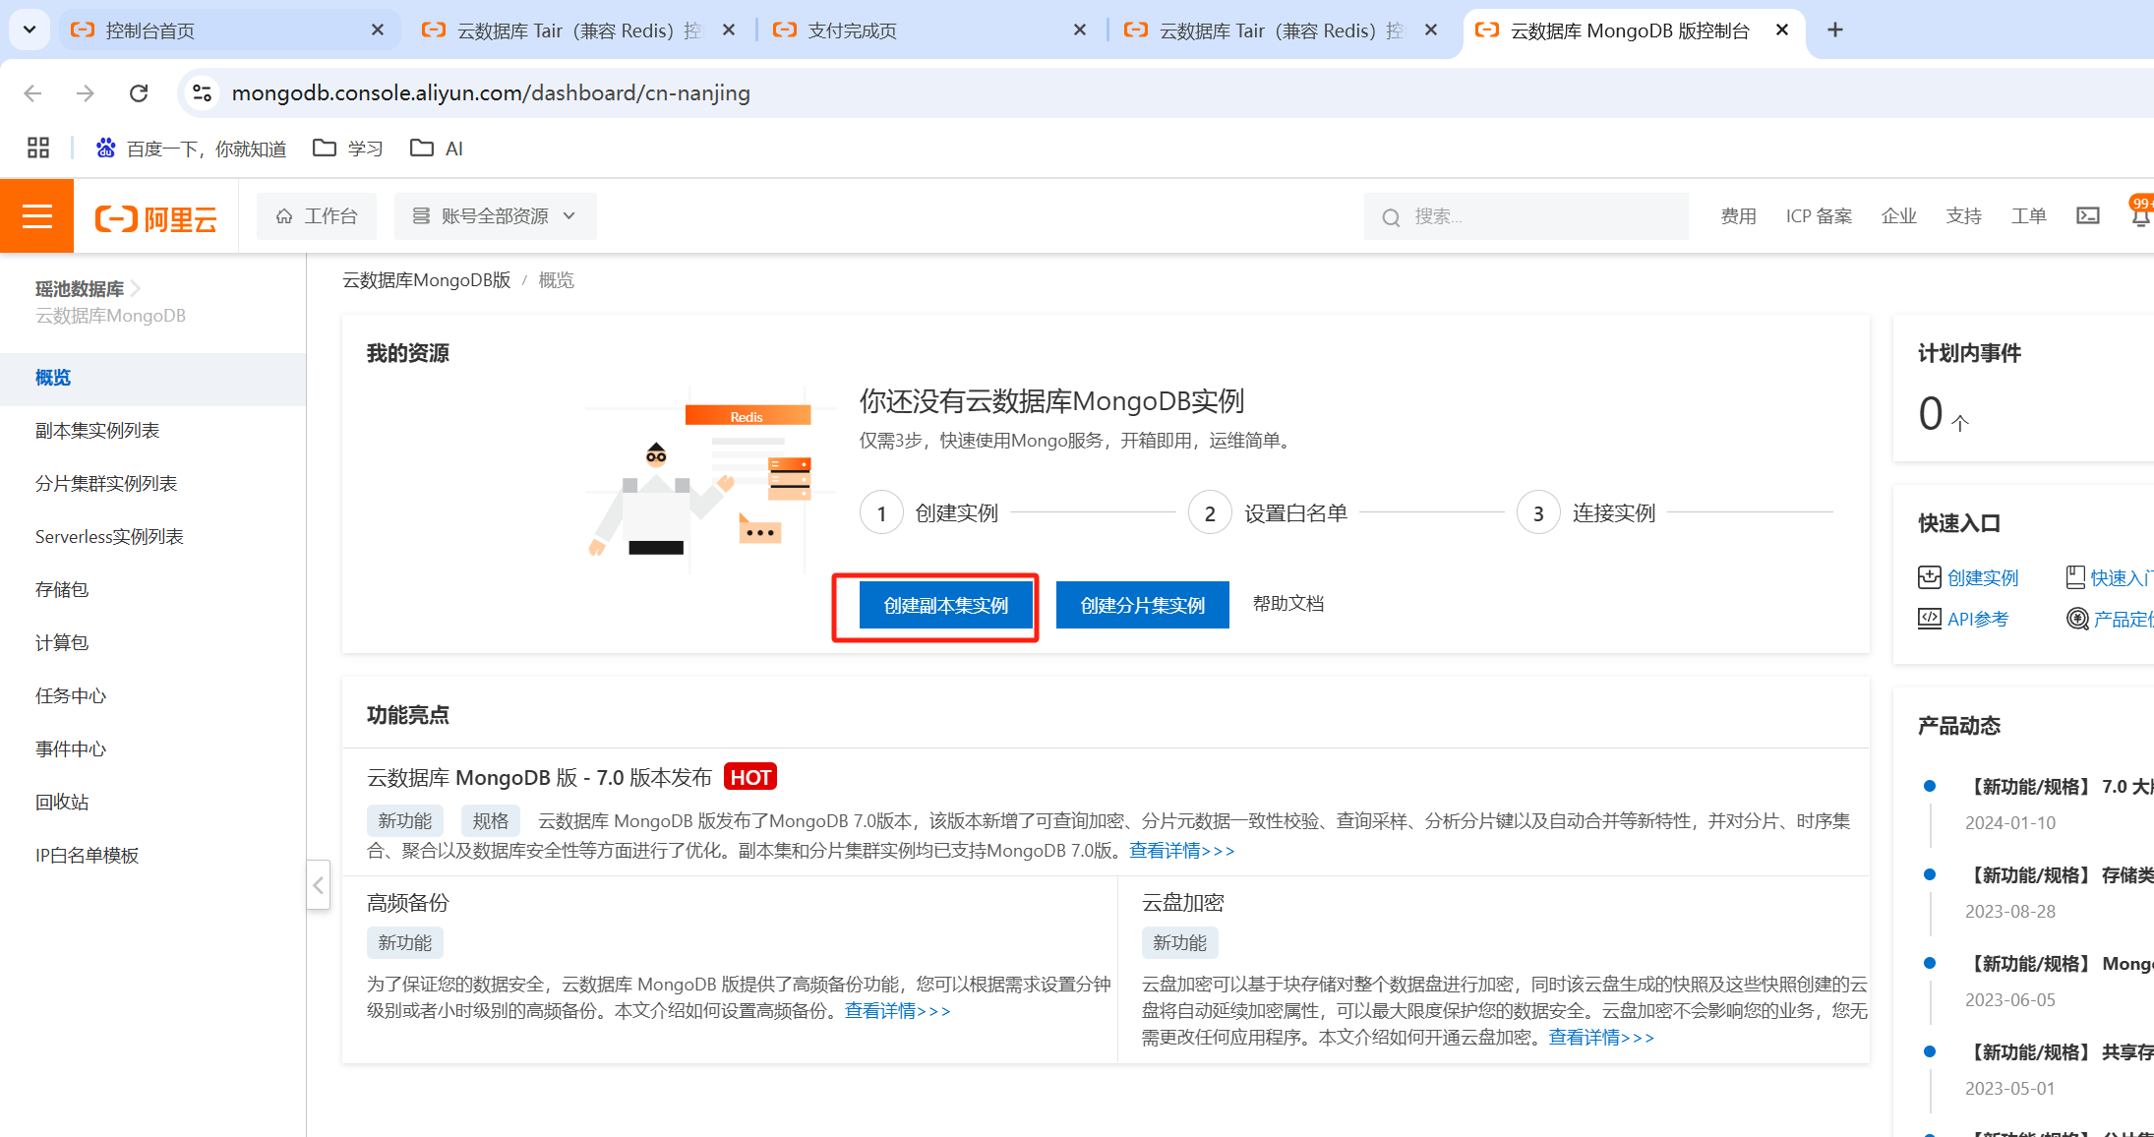Open the 费用 menu
This screenshot has width=2154, height=1137.
coord(1738,215)
